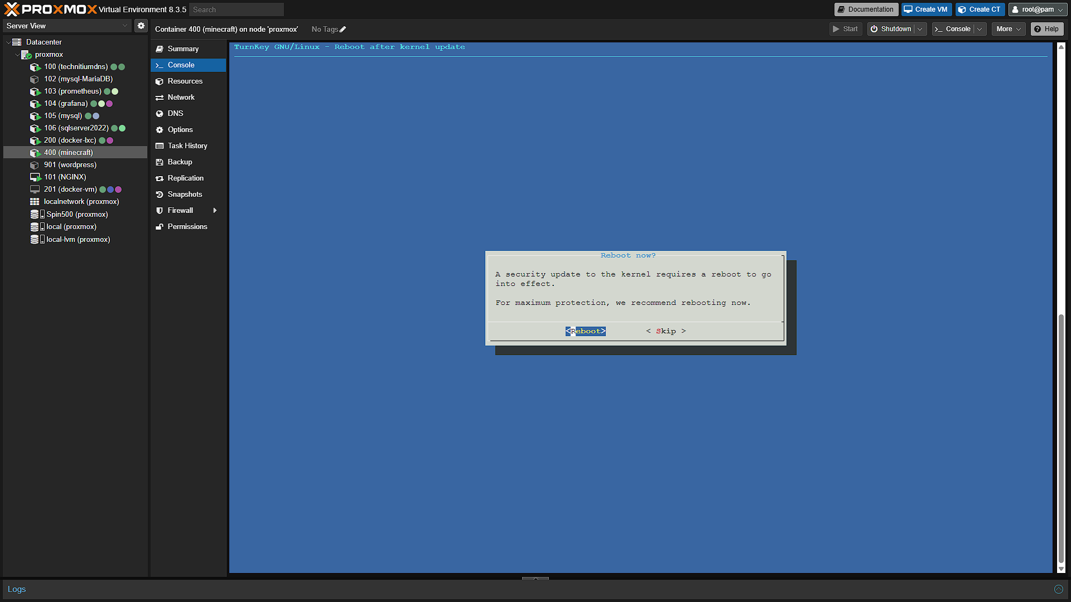The image size is (1071, 602).
Task: Click the pink tag dot on grafana
Action: (109, 104)
